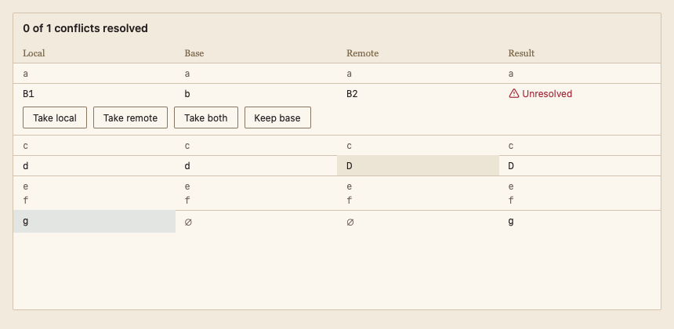Select the Take both option
This screenshot has height=329, width=674.
pyautogui.click(x=206, y=117)
